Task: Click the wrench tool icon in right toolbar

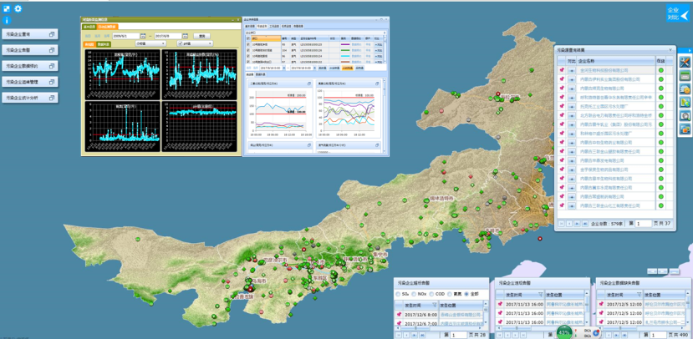Action: (685, 63)
